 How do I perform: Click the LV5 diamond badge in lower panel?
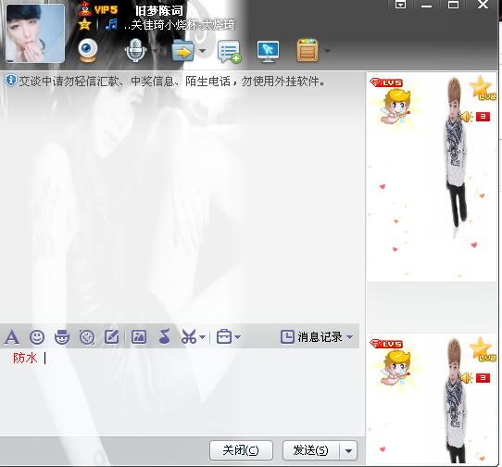386,344
